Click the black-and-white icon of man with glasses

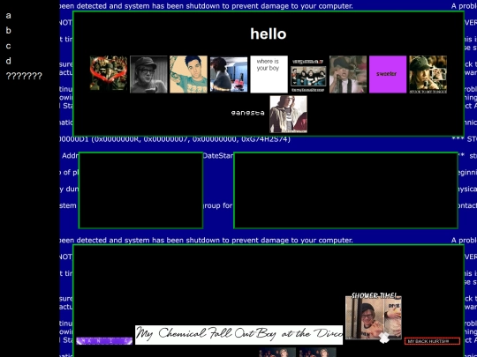(x=148, y=74)
